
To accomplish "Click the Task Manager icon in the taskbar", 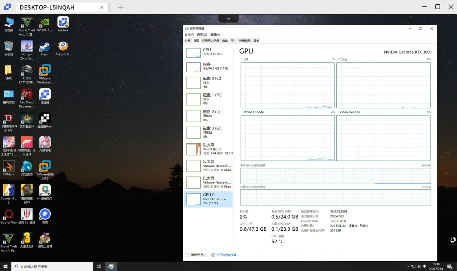I will click(x=111, y=266).
